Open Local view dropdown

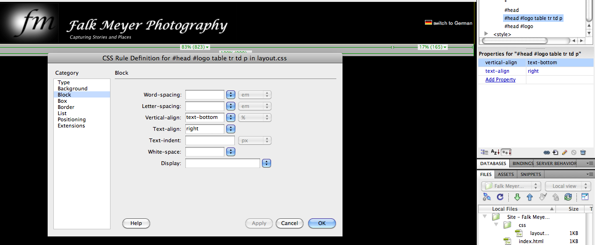(x=568, y=186)
